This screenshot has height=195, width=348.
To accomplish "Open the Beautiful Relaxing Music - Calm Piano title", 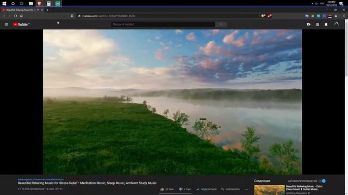I will (304, 188).
